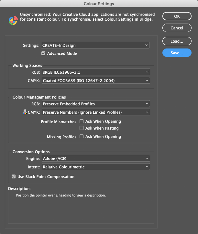Toggle Use Black Point Compensation
This screenshot has height=234, width=198.
pyautogui.click(x=14, y=176)
